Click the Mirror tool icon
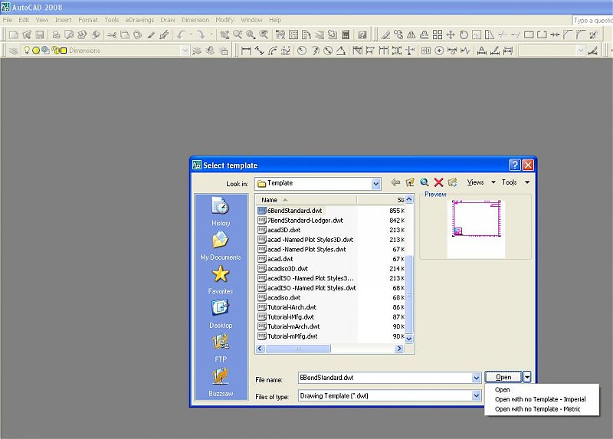This screenshot has height=439, width=613. pyautogui.click(x=411, y=34)
